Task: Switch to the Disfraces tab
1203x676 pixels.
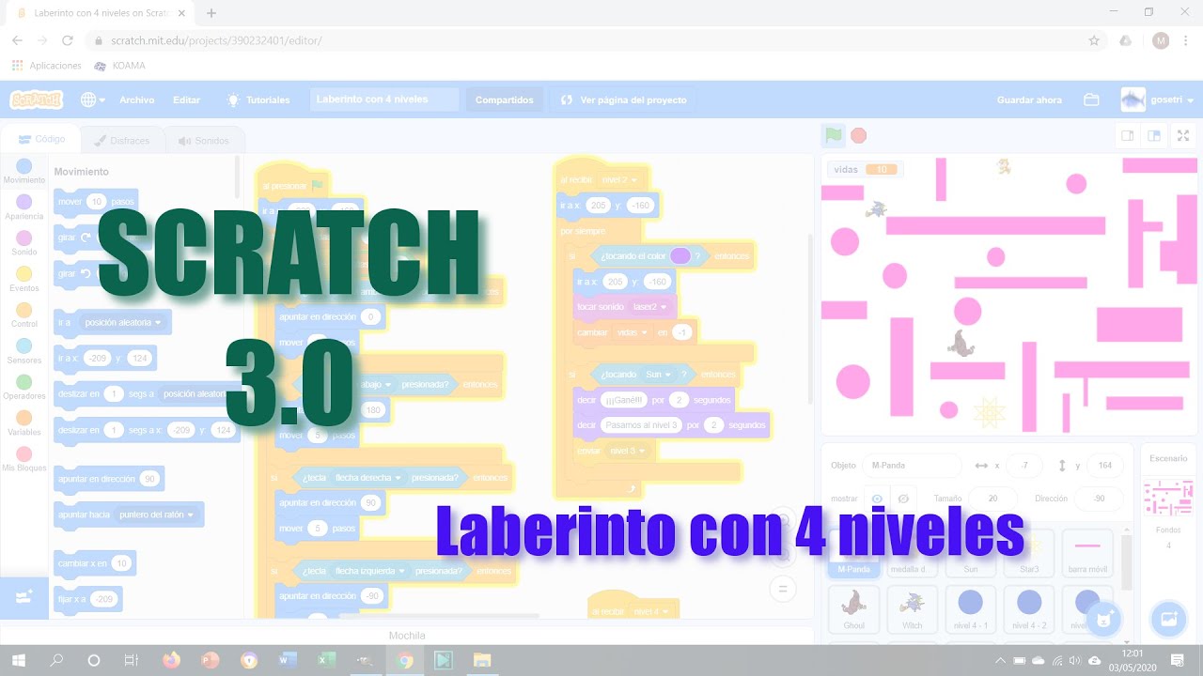Action: (122, 140)
